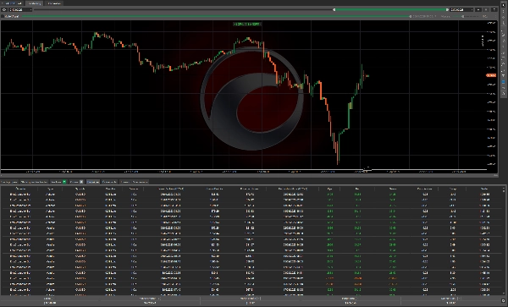Stop the backtest with the stop button

click(x=486, y=9)
